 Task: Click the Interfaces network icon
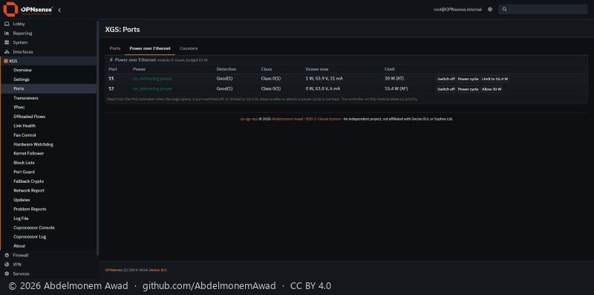click(7, 52)
